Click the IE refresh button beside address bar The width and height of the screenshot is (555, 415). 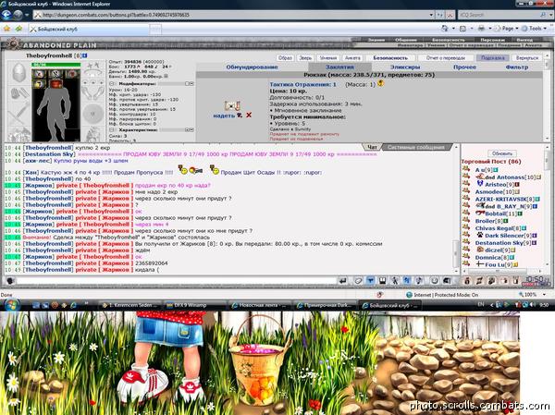point(440,15)
